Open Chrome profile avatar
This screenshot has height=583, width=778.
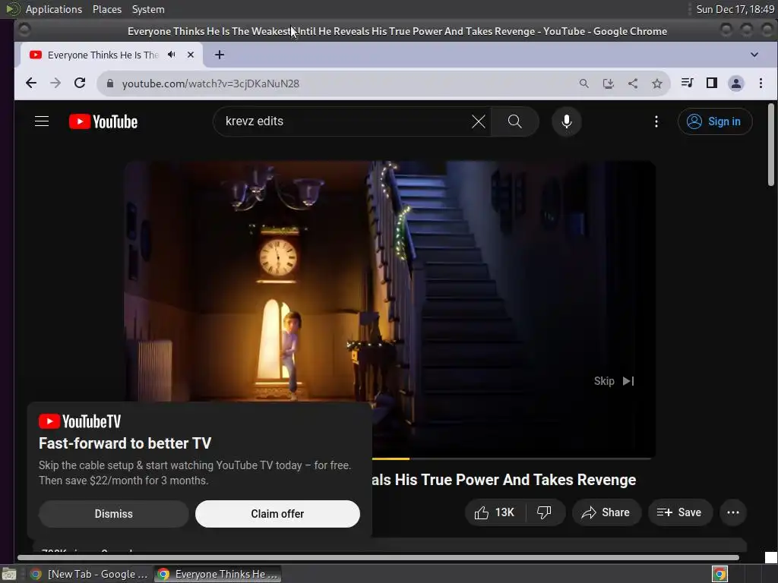(735, 84)
